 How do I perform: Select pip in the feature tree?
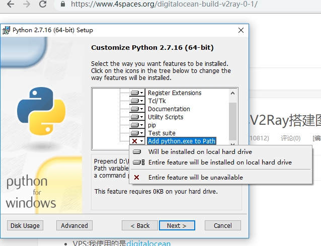(152, 125)
